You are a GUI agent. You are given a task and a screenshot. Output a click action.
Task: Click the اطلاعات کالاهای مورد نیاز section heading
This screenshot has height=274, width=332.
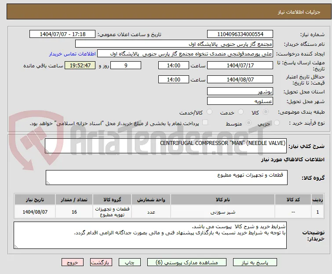[292, 159]
